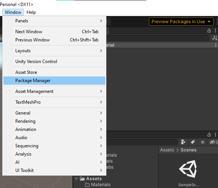Image resolution: width=218 pixels, height=188 pixels.
Task: Expand the Asset Management submenu
Action: click(x=54, y=91)
